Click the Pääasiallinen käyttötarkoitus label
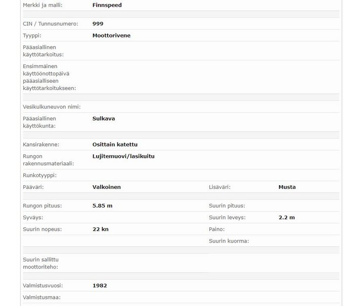Viewport: 345px width, 306px height. point(43,51)
